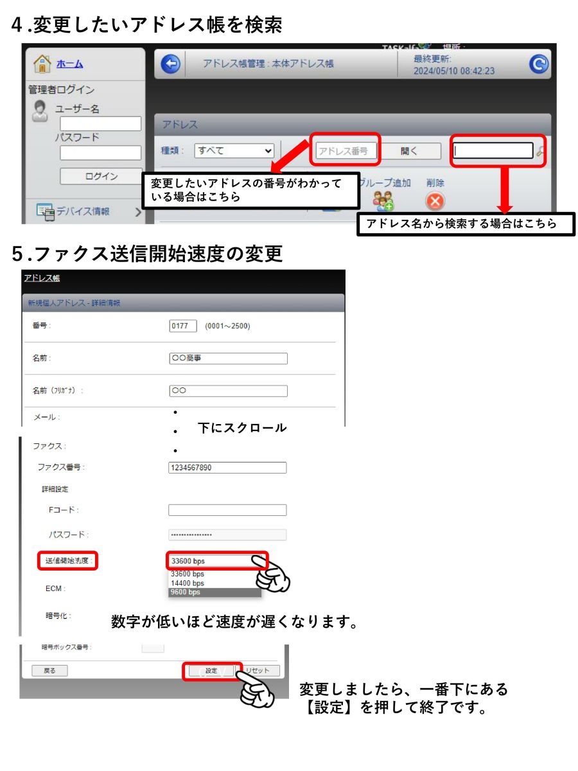Click the アドレス番号 input field

pyautogui.click(x=346, y=151)
